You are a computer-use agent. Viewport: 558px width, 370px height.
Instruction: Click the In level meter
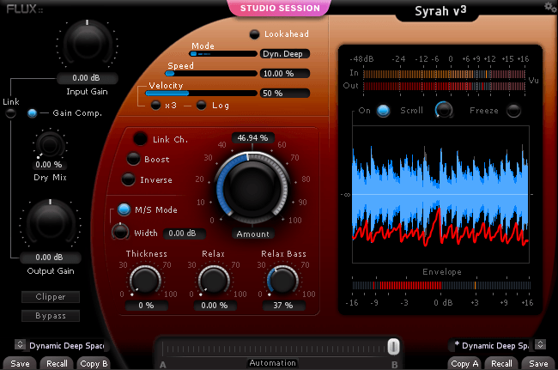coord(444,75)
